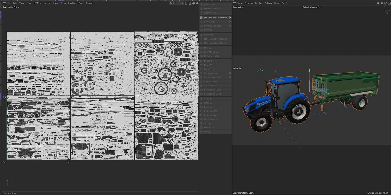Open the viewport Display menu

pyautogui.click(x=259, y=3)
